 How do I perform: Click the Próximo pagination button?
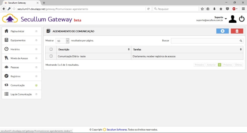coord(227,65)
